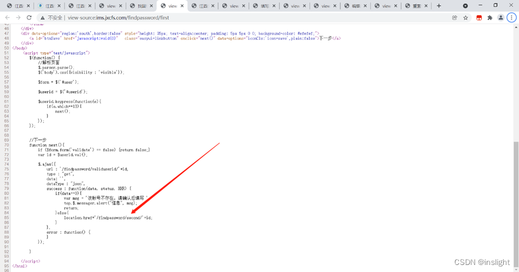519x272 pixels.
Task: Close the 填写 tab
Action: [274, 6]
